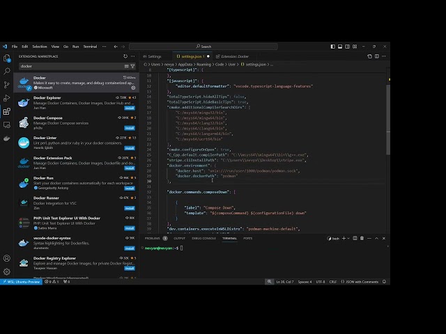Screen dimensions: 446x334
Task: Change file encoding UTF-8
Action: point(321,282)
